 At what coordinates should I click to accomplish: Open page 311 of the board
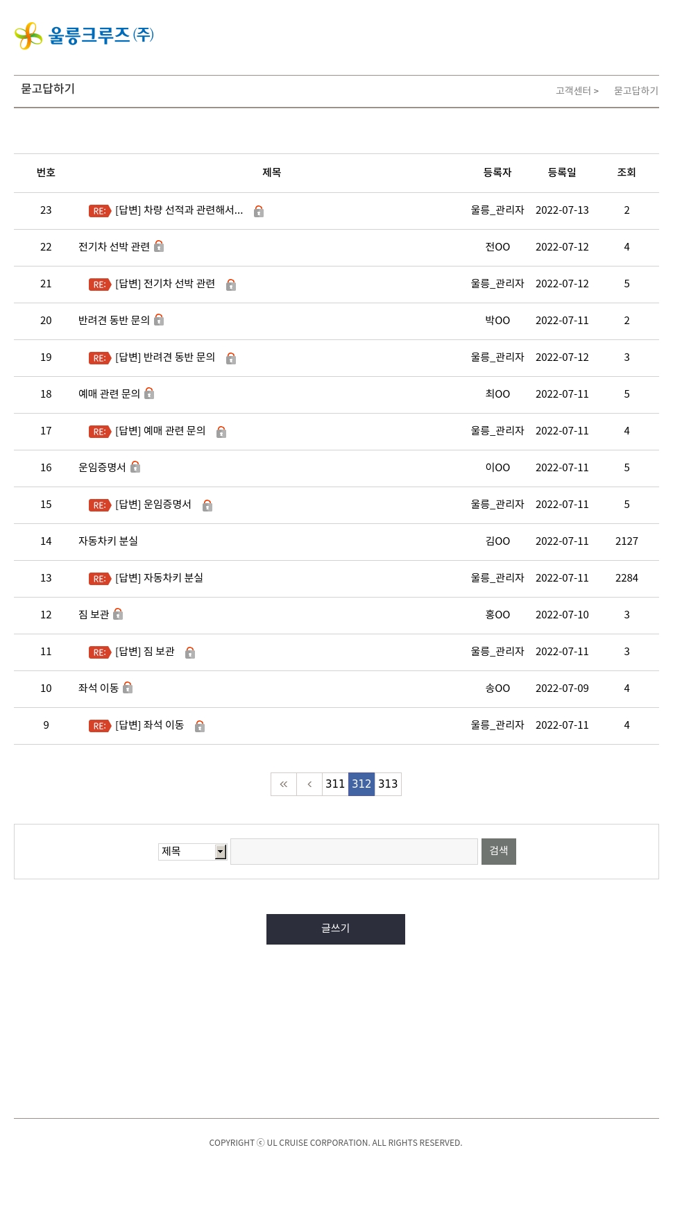click(x=335, y=784)
